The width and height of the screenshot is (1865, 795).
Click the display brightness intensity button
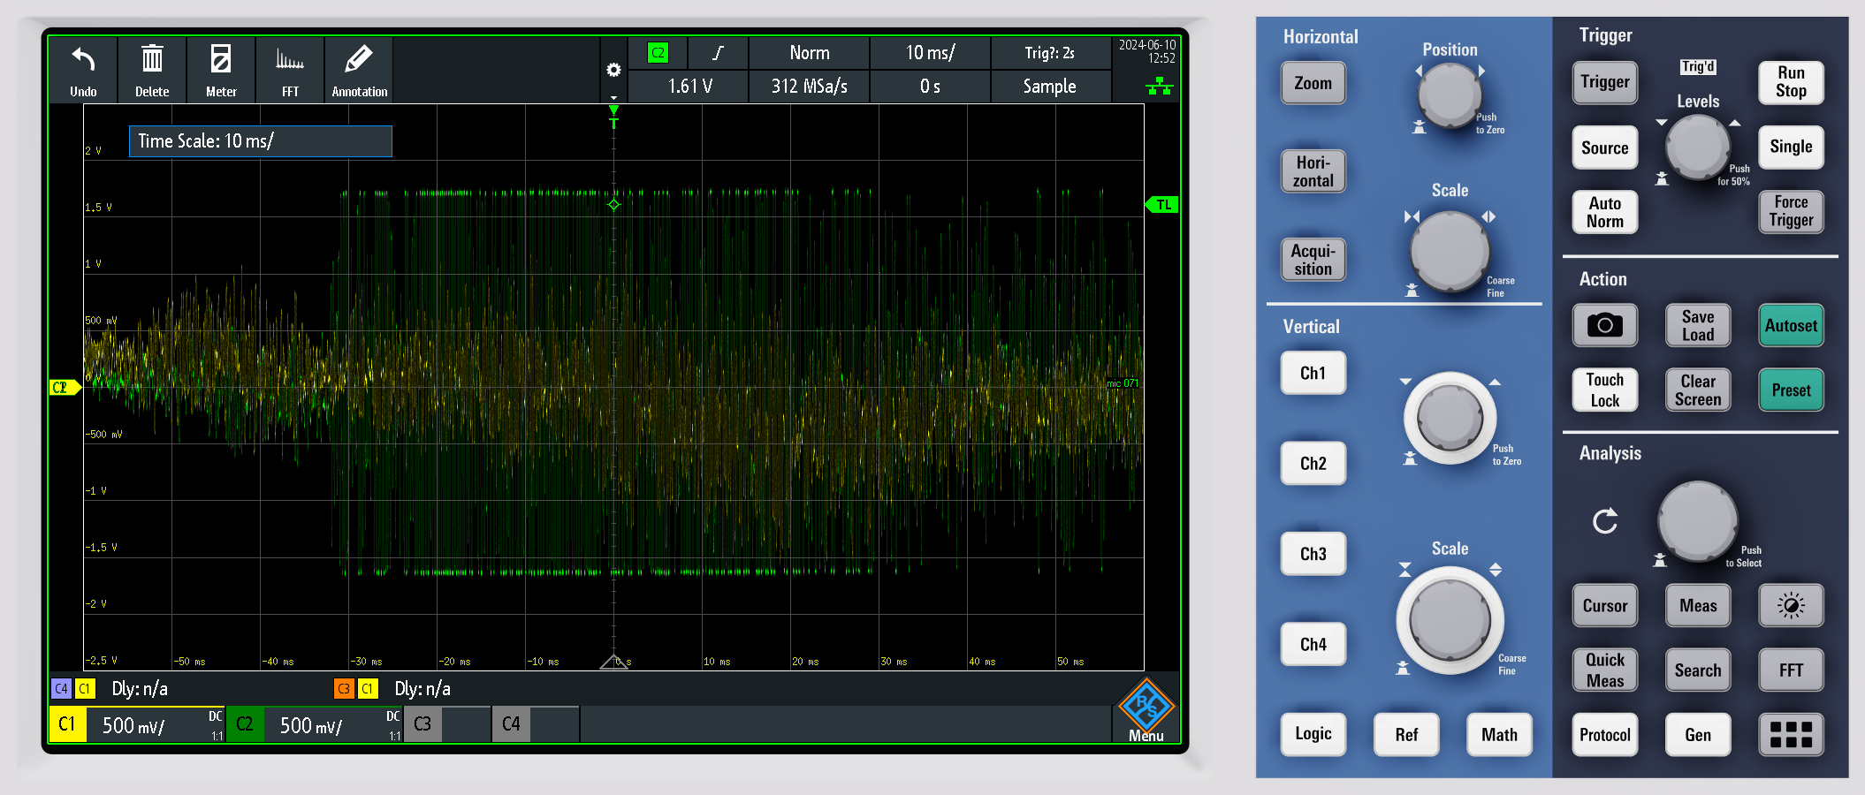(x=1790, y=606)
